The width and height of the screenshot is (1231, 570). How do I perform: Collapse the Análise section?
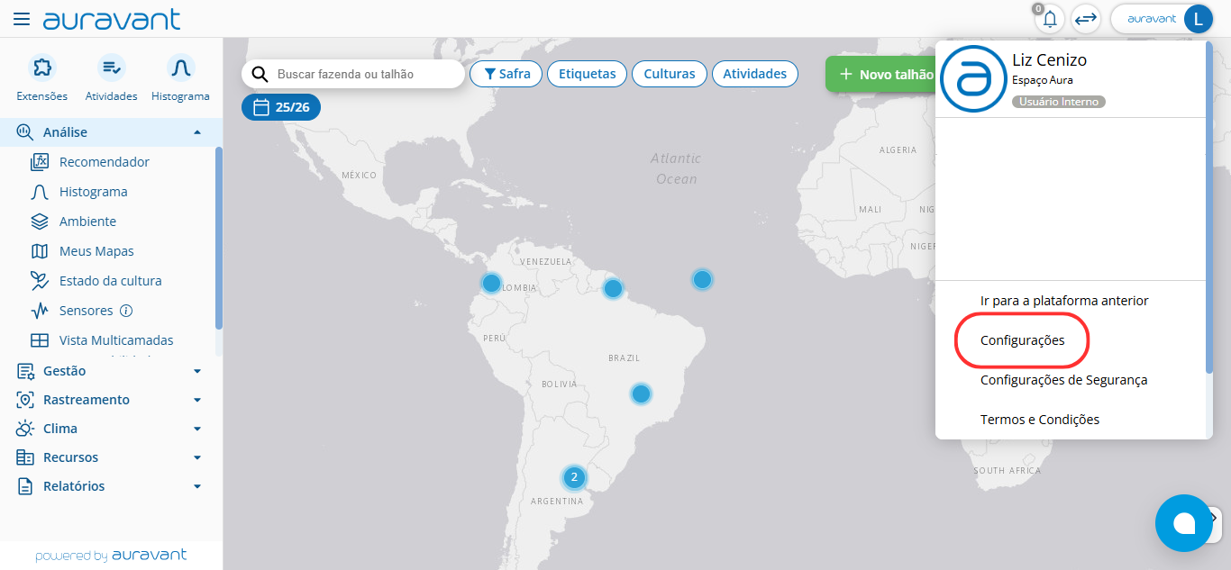point(197,132)
